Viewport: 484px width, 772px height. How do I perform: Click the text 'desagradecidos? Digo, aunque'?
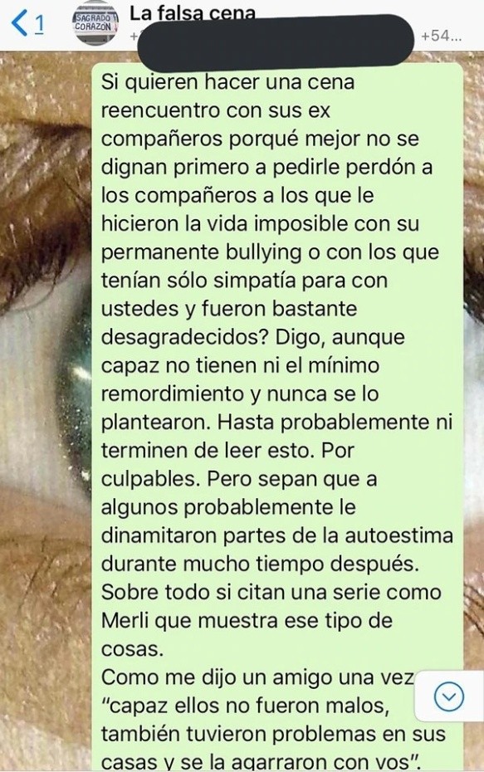pyautogui.click(x=253, y=337)
